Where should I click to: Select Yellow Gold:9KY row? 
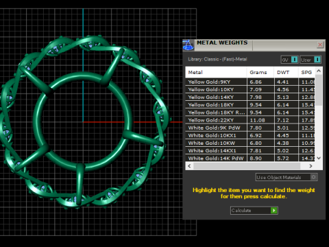[250, 82]
